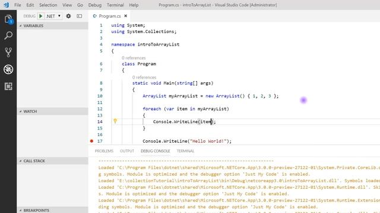Click line number 12 in the gutter

(x=100, y=109)
